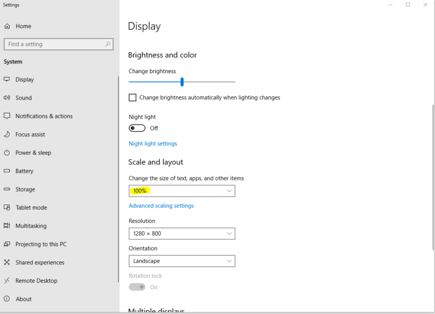Open the 100% scaling dropdown
This screenshot has width=435, height=314.
[x=182, y=191]
